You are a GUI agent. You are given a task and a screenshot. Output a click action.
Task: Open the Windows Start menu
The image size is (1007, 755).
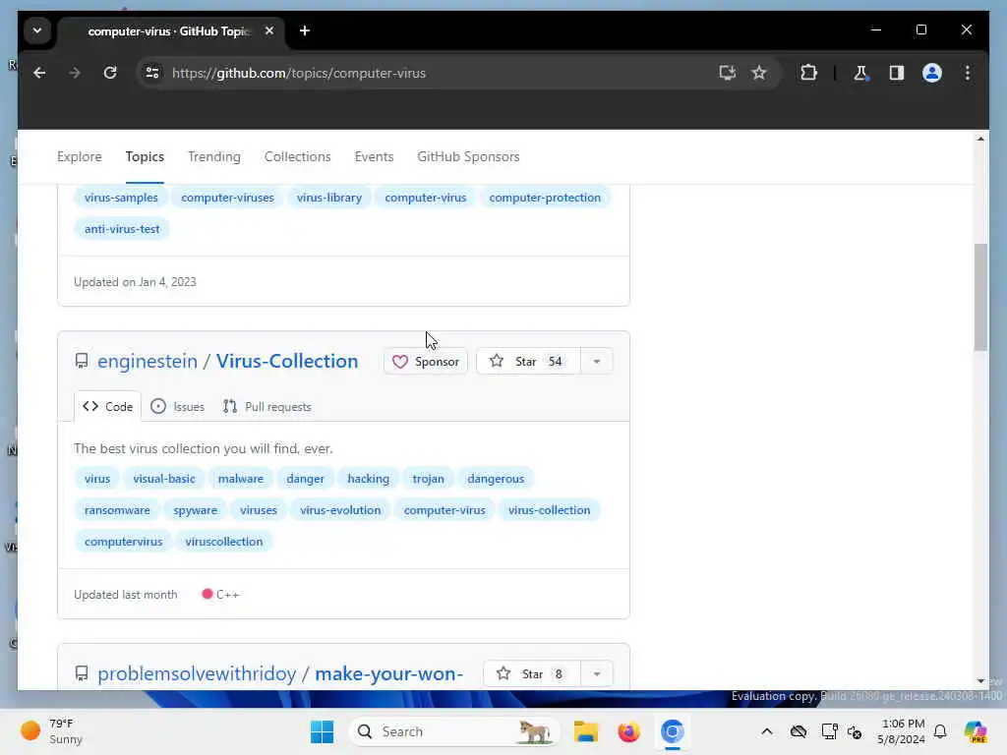click(322, 731)
